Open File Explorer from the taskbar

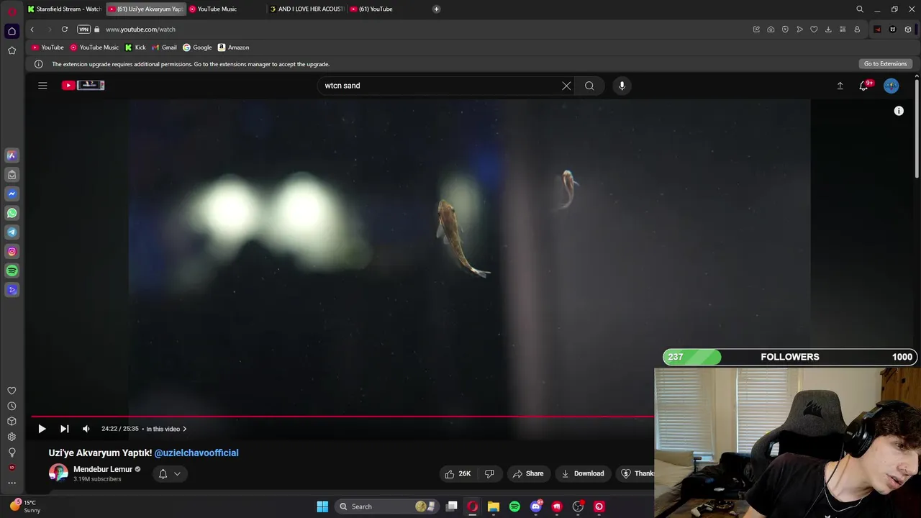[x=493, y=506]
